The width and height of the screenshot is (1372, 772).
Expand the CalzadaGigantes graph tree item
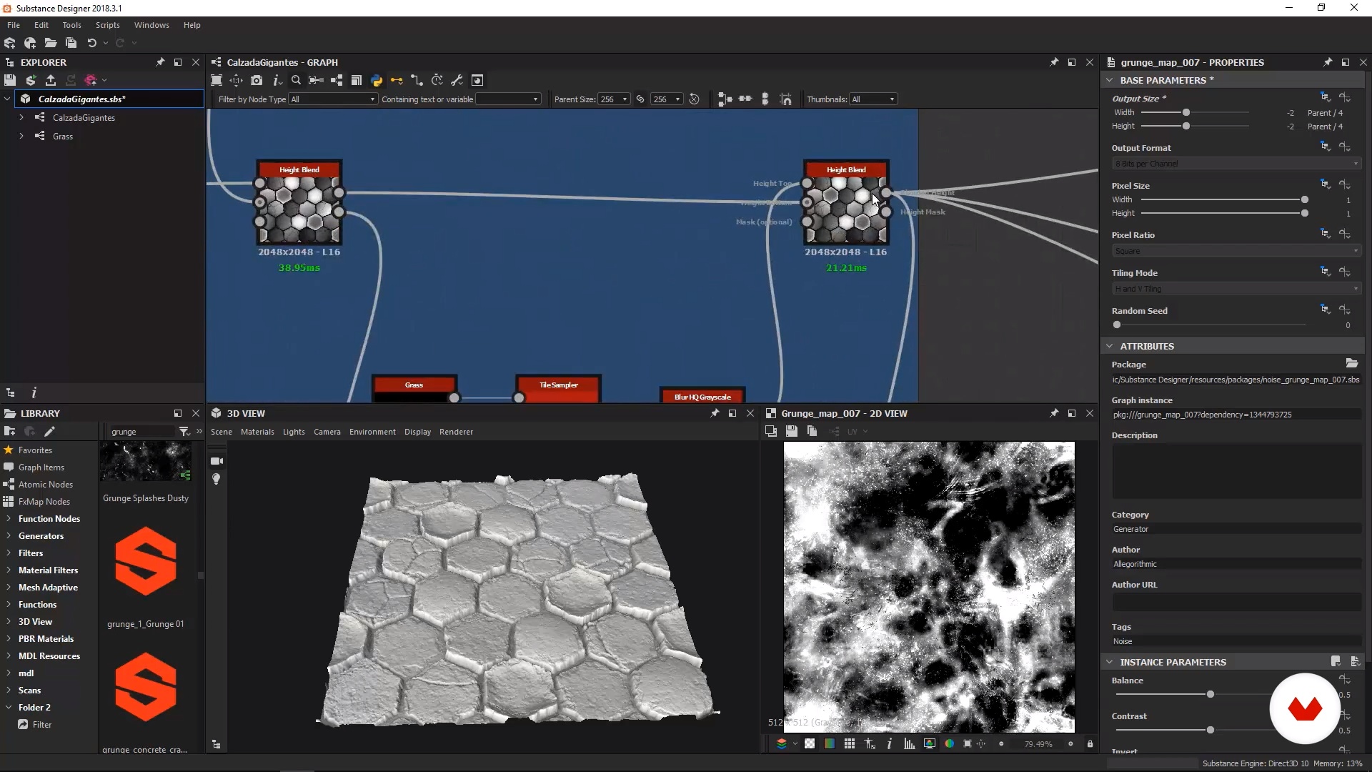point(21,117)
